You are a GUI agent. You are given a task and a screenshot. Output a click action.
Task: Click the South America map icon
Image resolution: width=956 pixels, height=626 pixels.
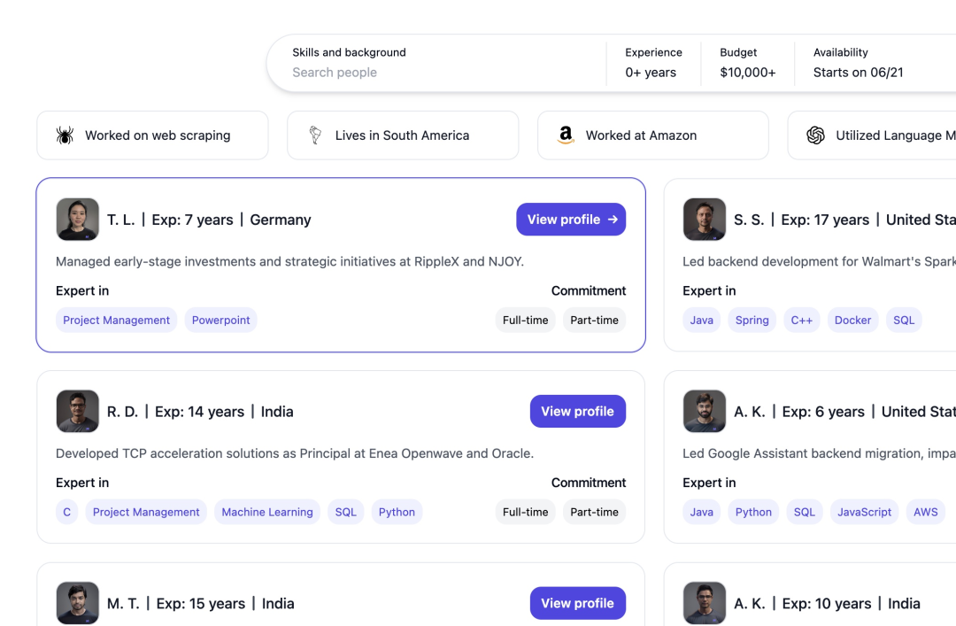point(315,135)
